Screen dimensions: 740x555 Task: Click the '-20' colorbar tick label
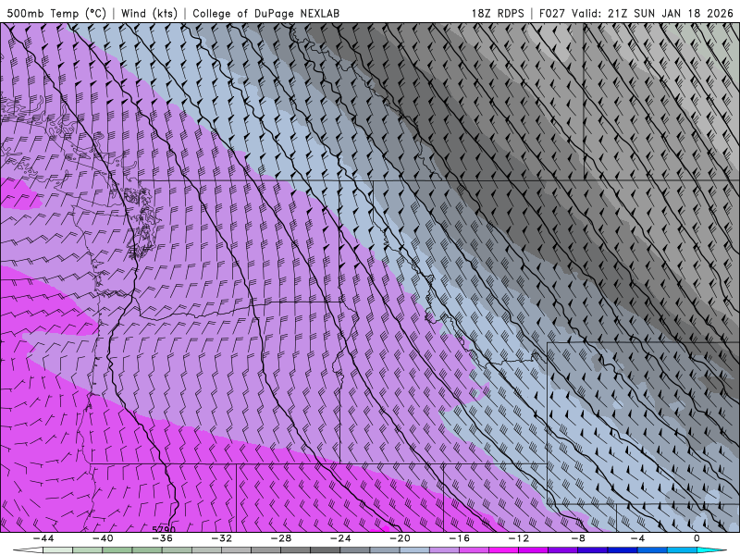[401, 538]
